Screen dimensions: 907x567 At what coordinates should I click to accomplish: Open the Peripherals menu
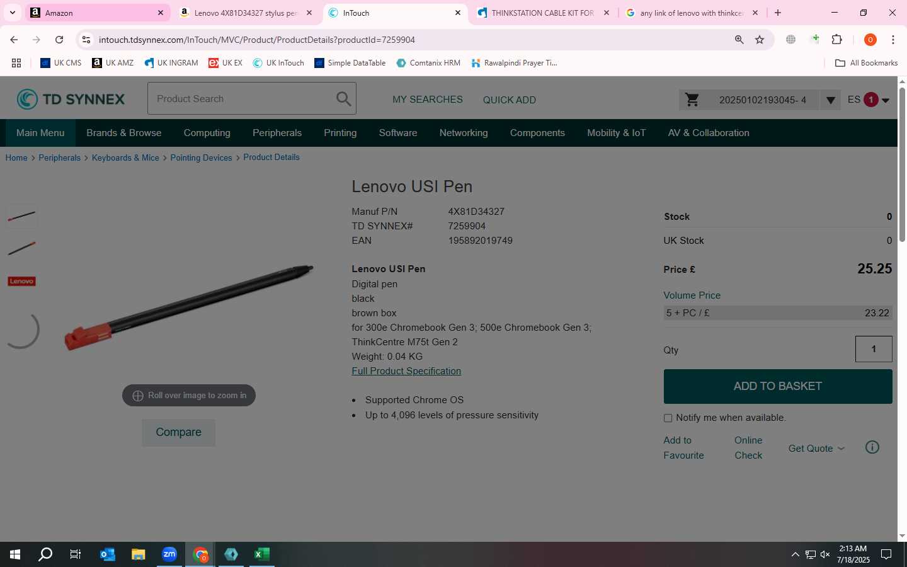[277, 133]
